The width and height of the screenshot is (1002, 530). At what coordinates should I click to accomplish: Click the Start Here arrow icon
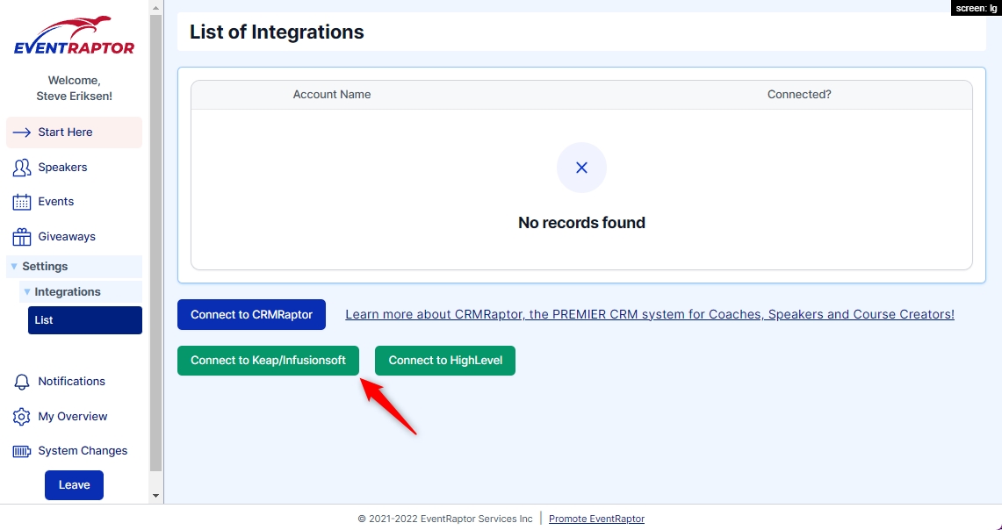(22, 132)
